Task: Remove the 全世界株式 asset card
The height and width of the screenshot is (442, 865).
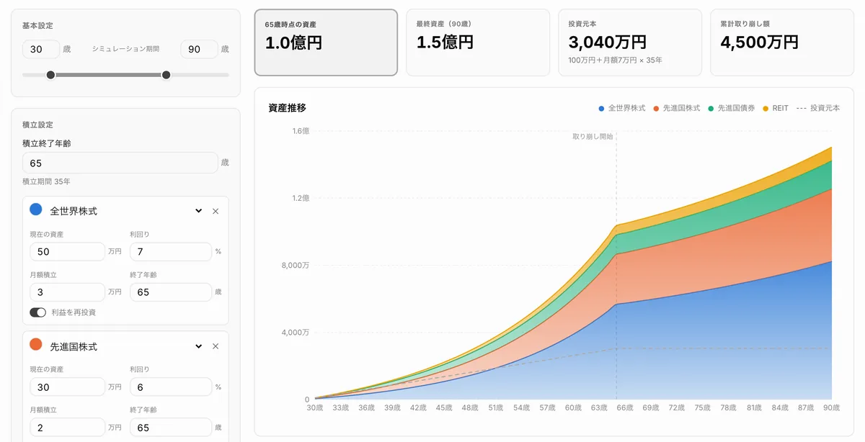Action: tap(215, 211)
